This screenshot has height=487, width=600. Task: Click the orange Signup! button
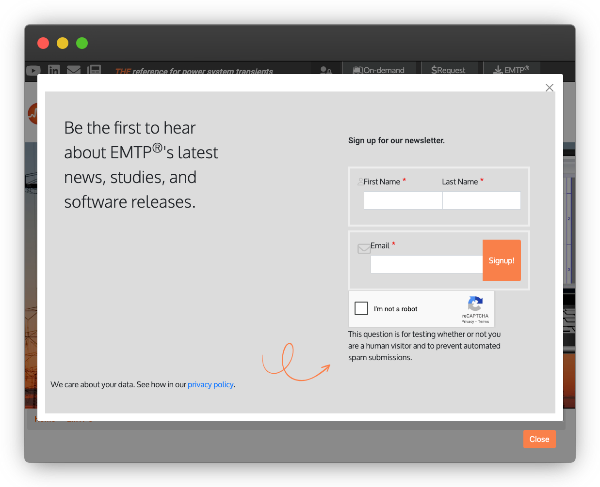502,260
